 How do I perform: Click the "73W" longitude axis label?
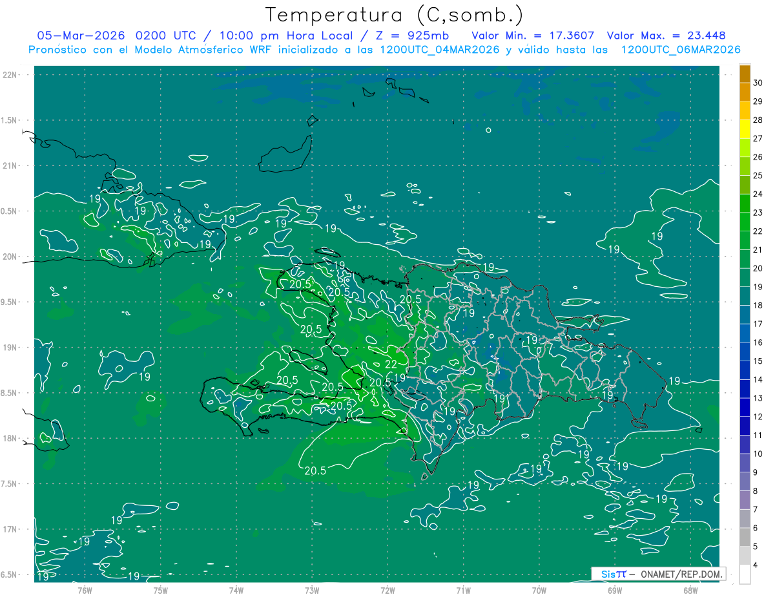312,590
